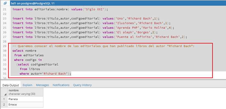Click the '(select codigoeditorial' subquery line

(x=37, y=64)
